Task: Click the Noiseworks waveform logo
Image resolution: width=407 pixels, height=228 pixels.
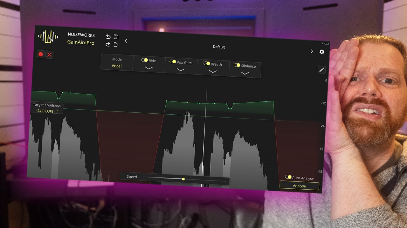Action: pos(48,36)
